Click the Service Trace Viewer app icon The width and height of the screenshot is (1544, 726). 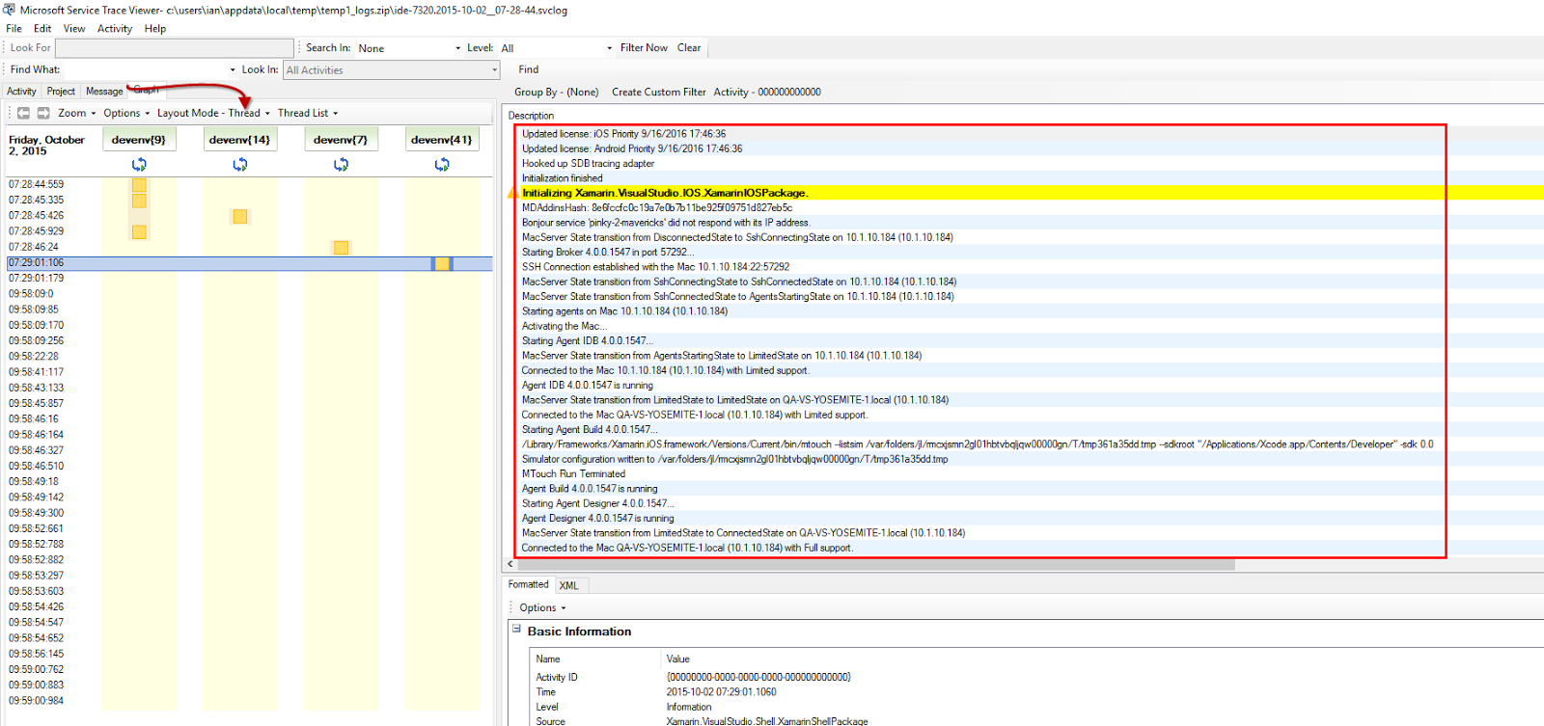pos(9,10)
